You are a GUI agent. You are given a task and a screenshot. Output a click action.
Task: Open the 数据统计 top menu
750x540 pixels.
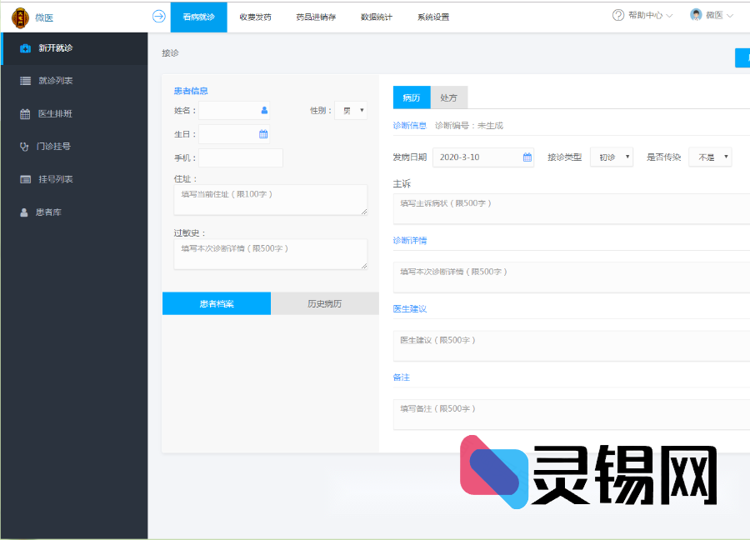377,17
